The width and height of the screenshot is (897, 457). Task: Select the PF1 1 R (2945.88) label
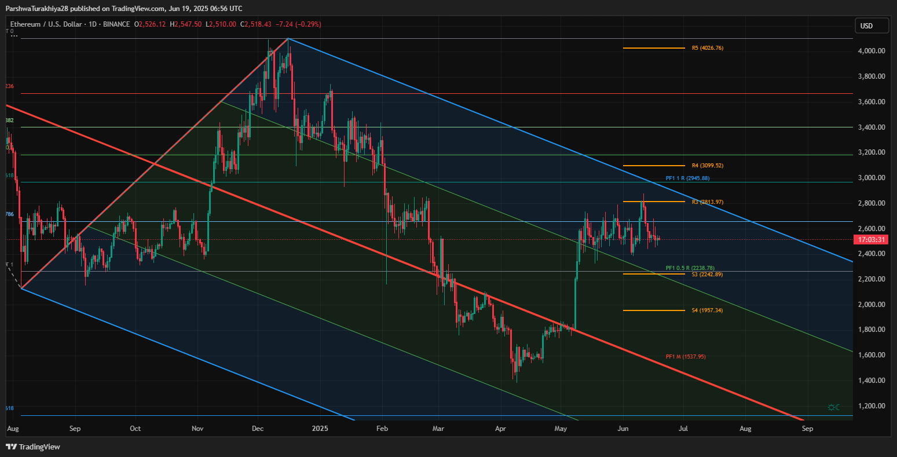pos(687,178)
